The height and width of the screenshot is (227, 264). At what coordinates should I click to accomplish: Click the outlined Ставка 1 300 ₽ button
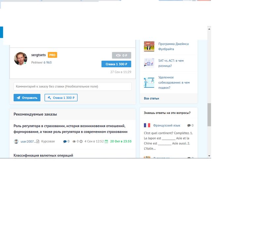click(61, 98)
